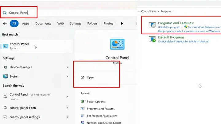This screenshot has width=221, height=124.
Task: Expand chevron beside control panel open
Action: click(x=67, y=108)
